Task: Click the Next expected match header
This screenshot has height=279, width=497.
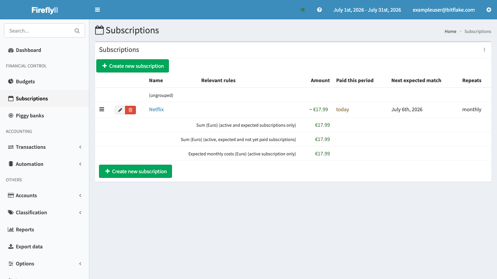Action: [416, 81]
